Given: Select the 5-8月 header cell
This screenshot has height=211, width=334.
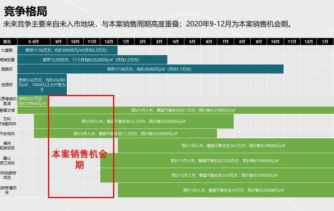Looking at the screenshot, I should [33, 42].
